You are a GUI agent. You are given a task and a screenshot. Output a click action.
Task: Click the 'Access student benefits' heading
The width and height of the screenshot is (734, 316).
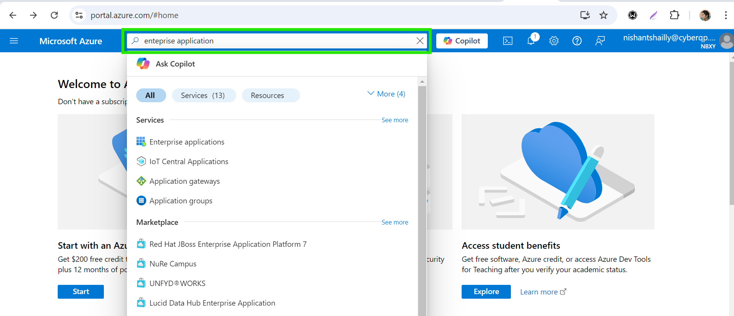pyautogui.click(x=511, y=245)
